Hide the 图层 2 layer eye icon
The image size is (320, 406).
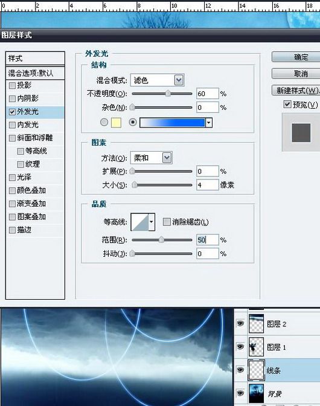coord(240,323)
